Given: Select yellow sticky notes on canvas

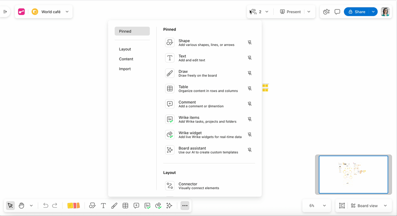Looking at the screenshot, I should coord(265,88).
